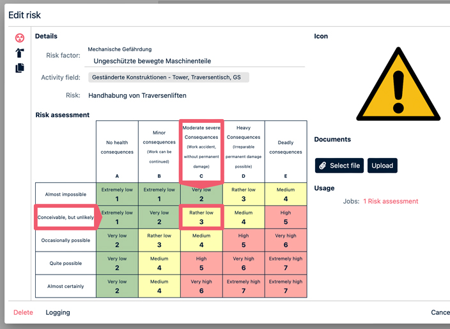The height and width of the screenshot is (329, 450).
Task: Choose the highlighted Rather low 3 matrix cell
Action: (201, 217)
